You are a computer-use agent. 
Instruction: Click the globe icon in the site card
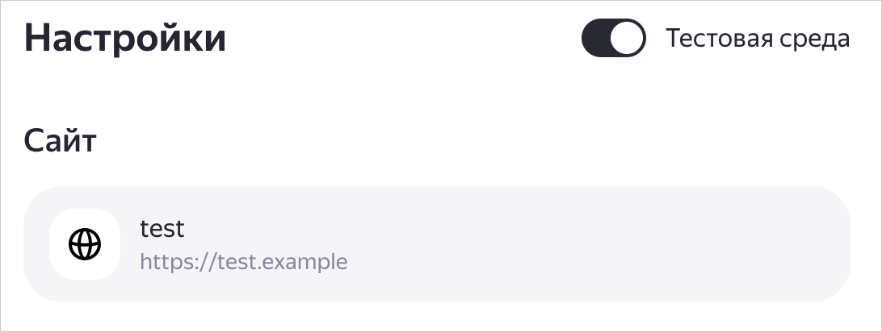(x=85, y=245)
